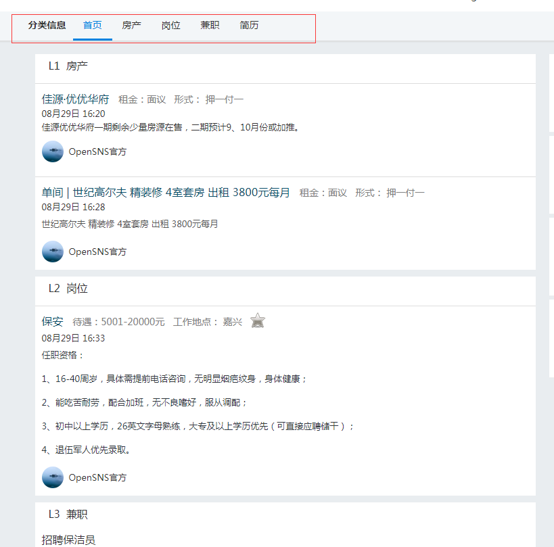The image size is (554, 547).
Task: Open the 佳源·优优华府 listing
Action: (75, 99)
